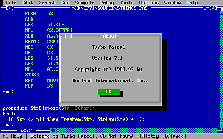The image size is (223, 139).
Task: Click the horizontal scrollbar left arrow
Action: 52,130
